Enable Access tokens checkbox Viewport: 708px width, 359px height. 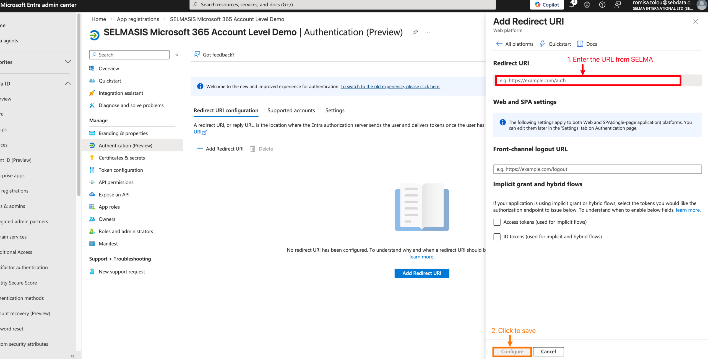tap(497, 222)
